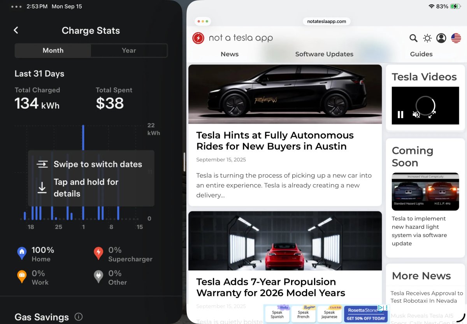Click the Speak French ad tile
Screen dimensions: 467x324
point(303,314)
